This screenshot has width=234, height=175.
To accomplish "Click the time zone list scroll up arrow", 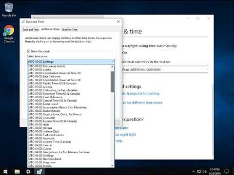I will click(x=112, y=67).
